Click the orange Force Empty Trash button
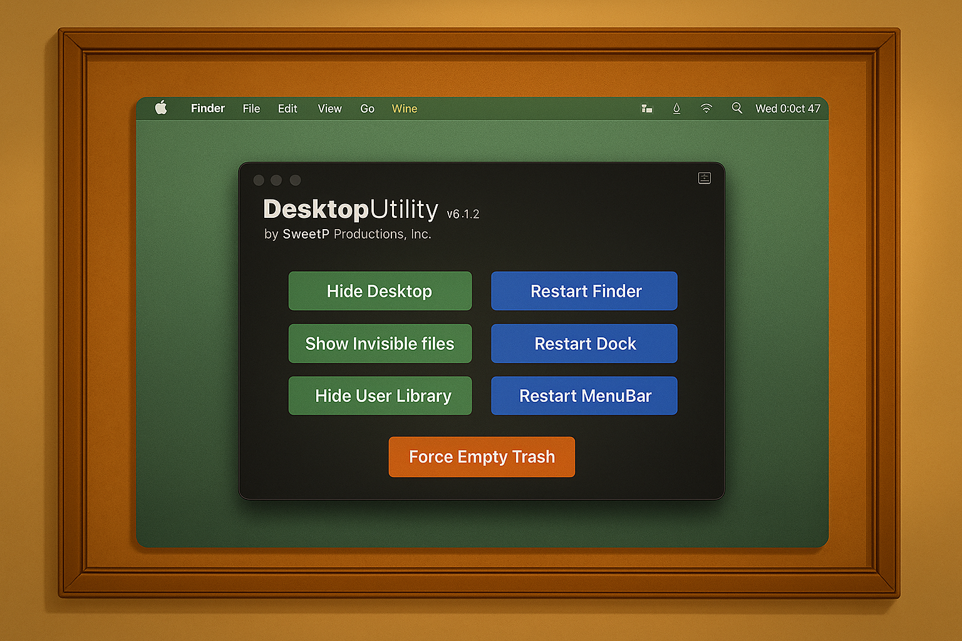The height and width of the screenshot is (641, 962). [482, 457]
